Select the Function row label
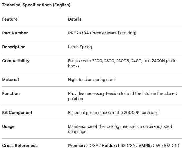The image size is (182, 151). coord(11,93)
